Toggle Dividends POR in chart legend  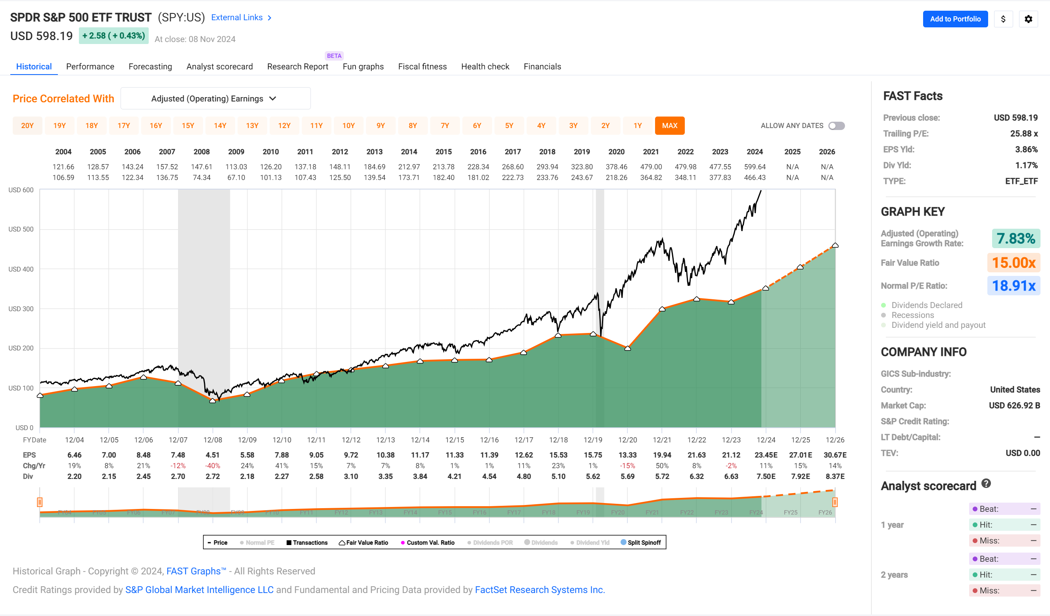pyautogui.click(x=490, y=542)
